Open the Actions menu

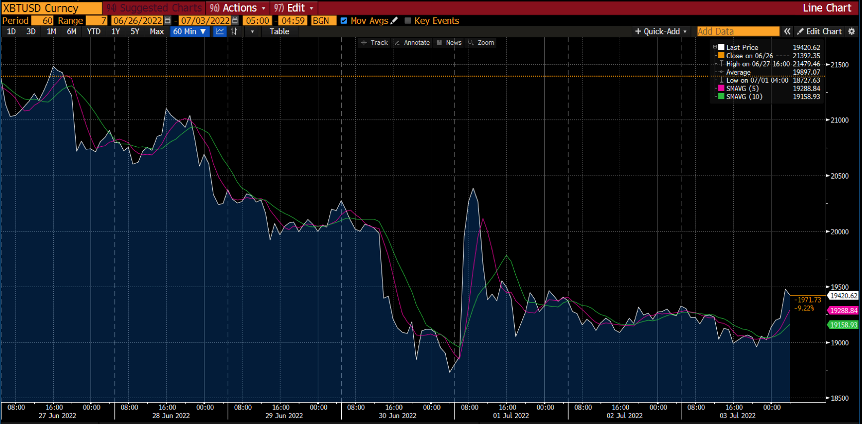237,8
